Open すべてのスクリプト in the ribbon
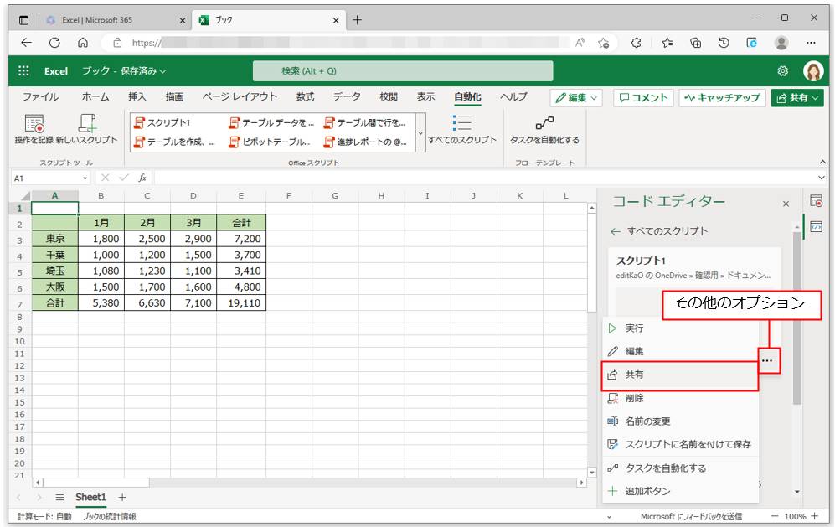Viewport: 835px width, 527px height. tap(461, 124)
